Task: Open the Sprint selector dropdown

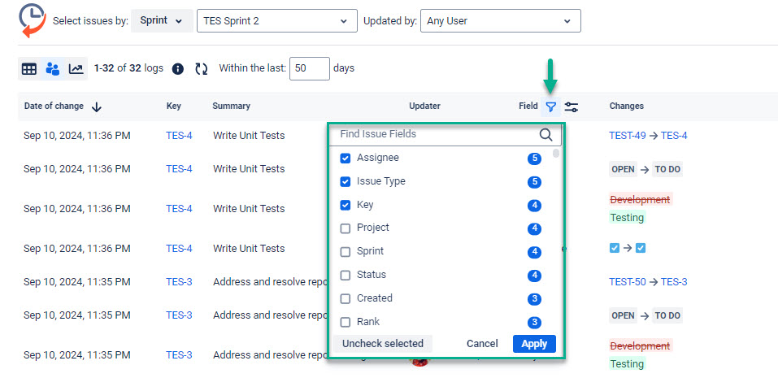Action: [x=163, y=21]
